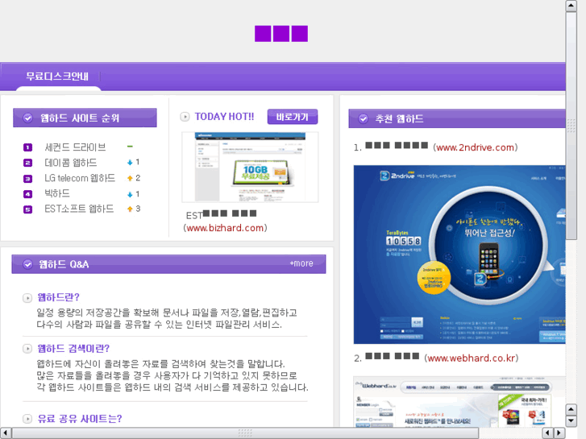Screen dimensions: 586x439
Task: Select rank 4 빅하드
Action: pos(57,193)
